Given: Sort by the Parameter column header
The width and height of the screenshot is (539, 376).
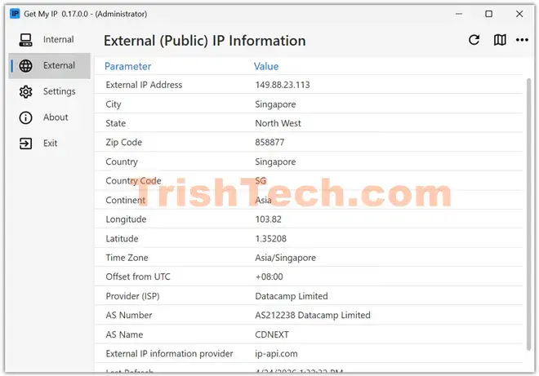Looking at the screenshot, I should 128,66.
